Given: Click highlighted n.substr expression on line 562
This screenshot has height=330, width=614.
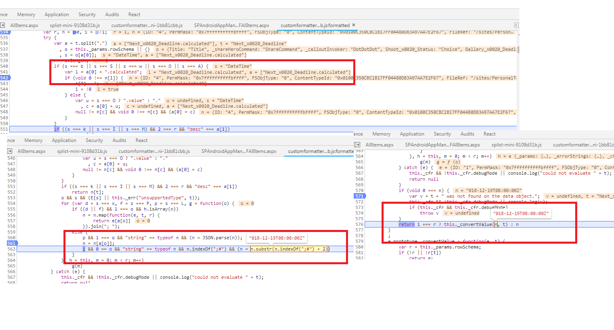Looking at the screenshot, I should click(290, 249).
